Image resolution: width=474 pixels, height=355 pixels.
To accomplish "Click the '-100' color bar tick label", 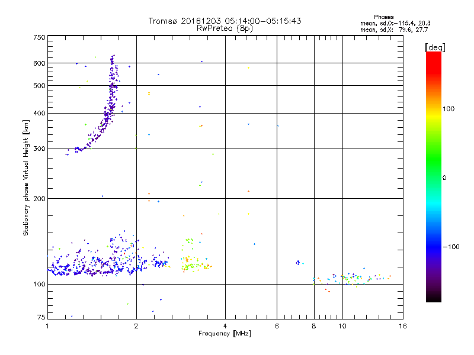I will click(451, 247).
